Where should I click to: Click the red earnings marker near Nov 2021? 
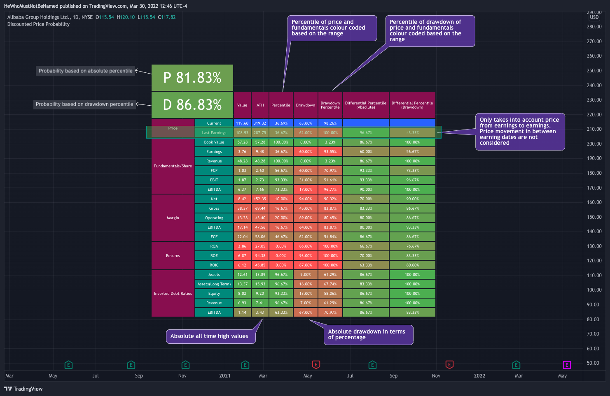[x=449, y=365]
